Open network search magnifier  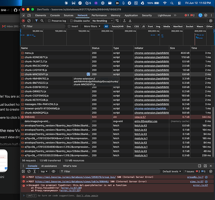point(42,21)
